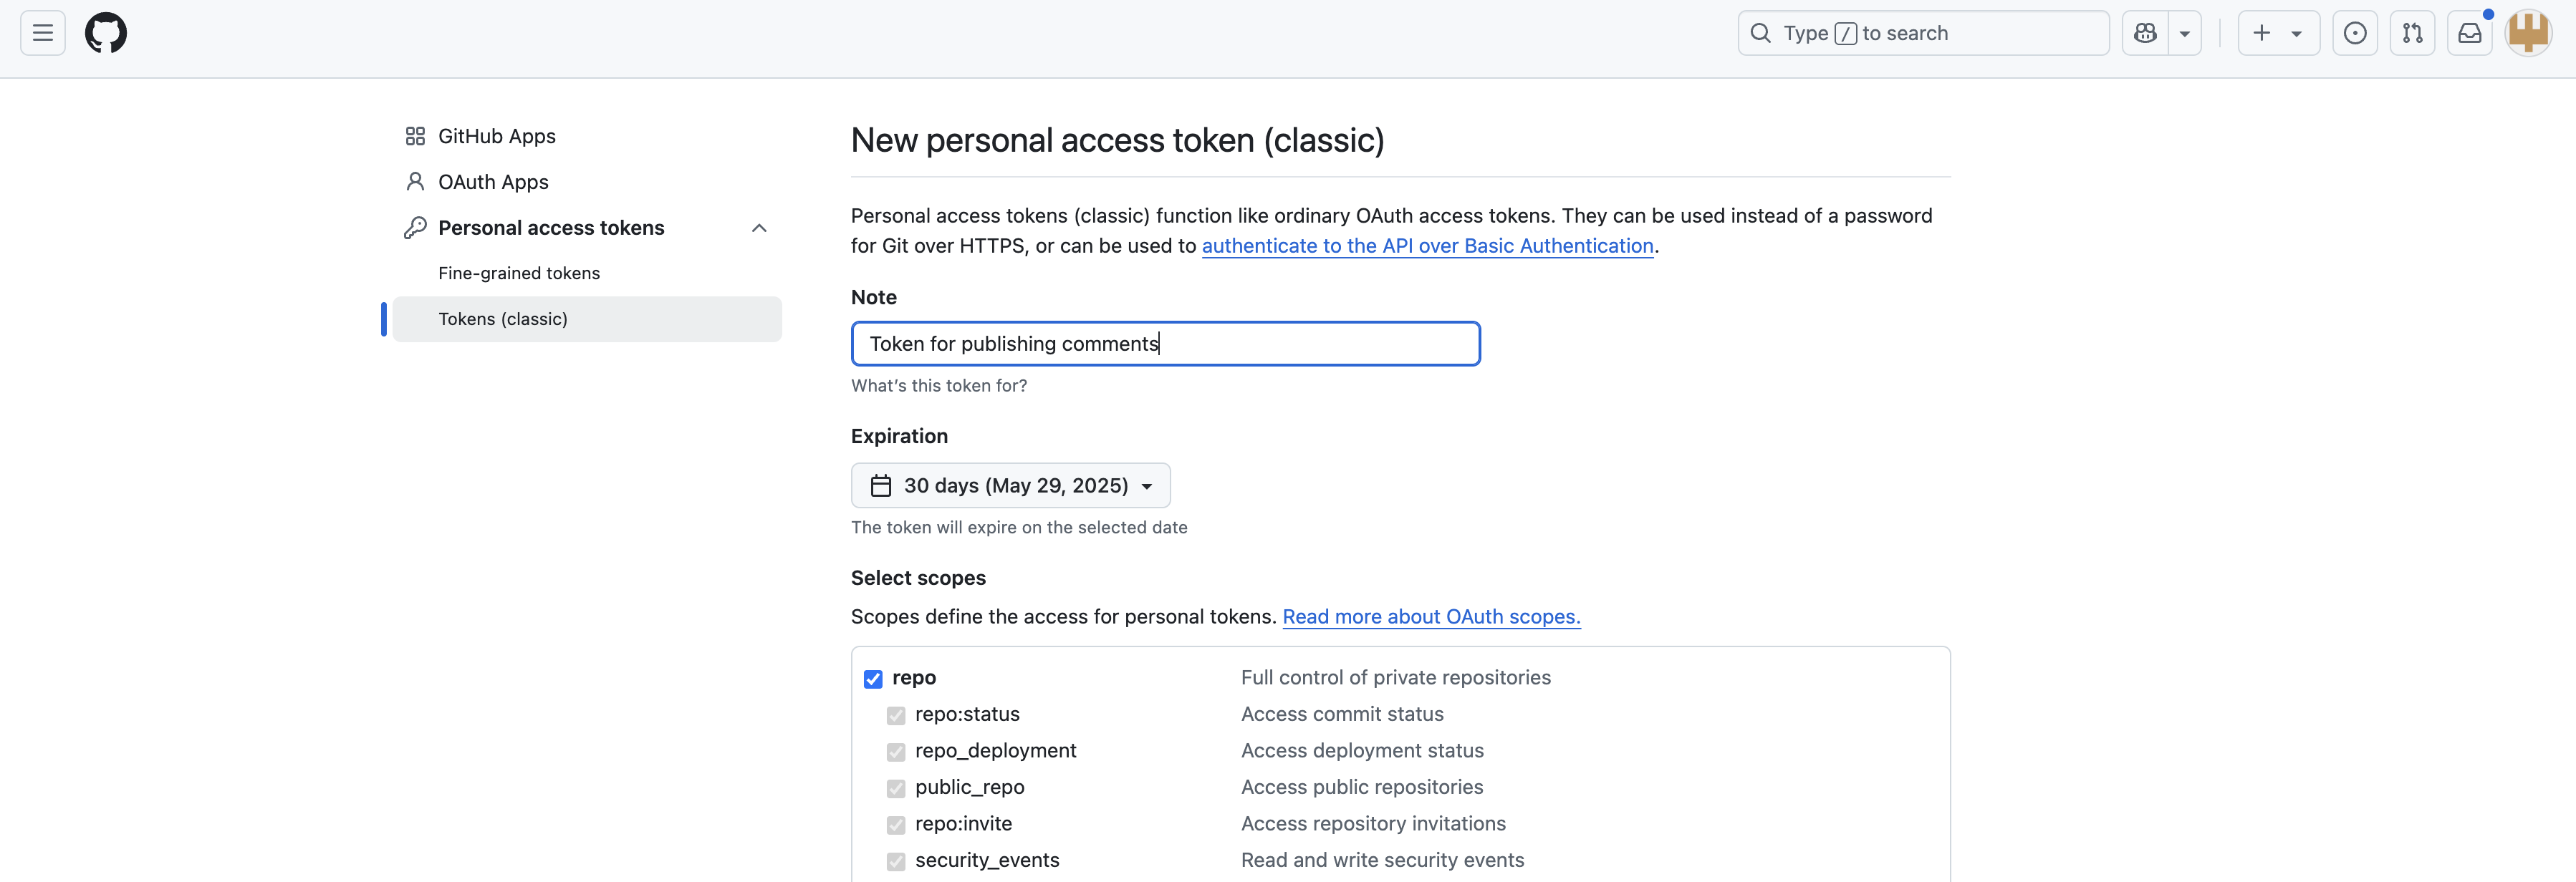Open the Pull requests icon in header

point(2412,33)
